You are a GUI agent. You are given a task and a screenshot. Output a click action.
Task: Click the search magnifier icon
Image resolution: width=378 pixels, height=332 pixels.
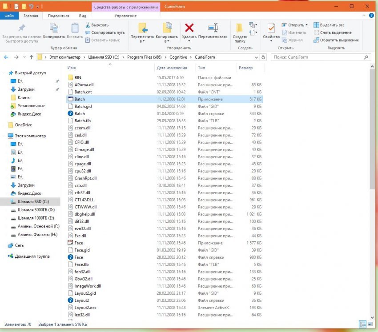366,57
